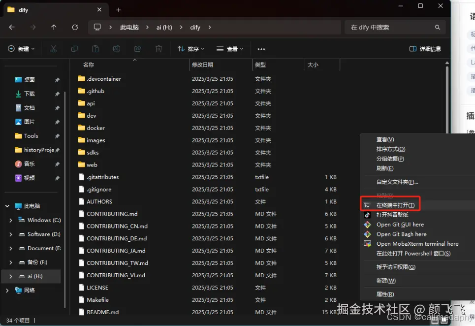This screenshot has height=326, width=475.
Task: Click the Share icon in the toolbar
Action: click(139, 49)
